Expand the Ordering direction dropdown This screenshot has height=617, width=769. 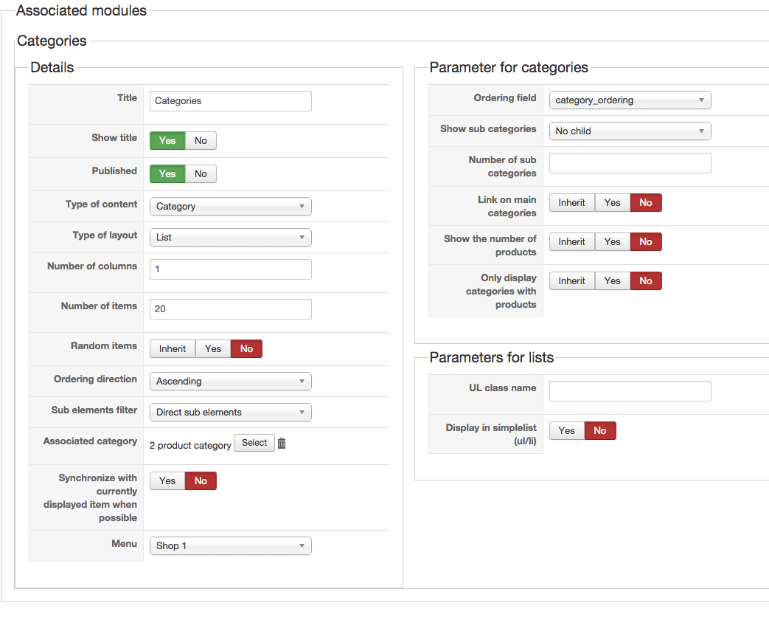point(230,382)
